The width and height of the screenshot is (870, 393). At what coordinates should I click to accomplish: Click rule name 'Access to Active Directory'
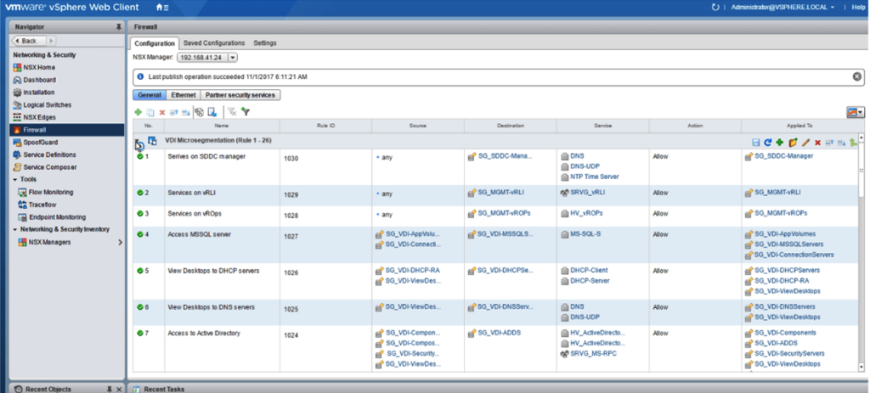click(x=204, y=333)
